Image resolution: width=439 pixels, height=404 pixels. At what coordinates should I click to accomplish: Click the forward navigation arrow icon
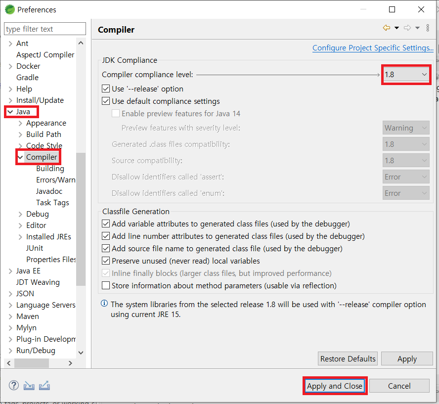407,28
